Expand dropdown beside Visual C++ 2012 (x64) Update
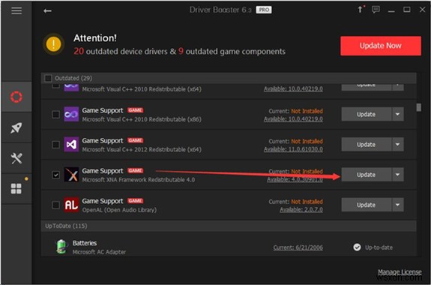 tap(398, 145)
